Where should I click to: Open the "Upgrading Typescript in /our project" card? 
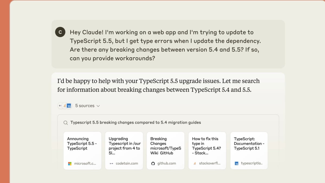[124, 151]
